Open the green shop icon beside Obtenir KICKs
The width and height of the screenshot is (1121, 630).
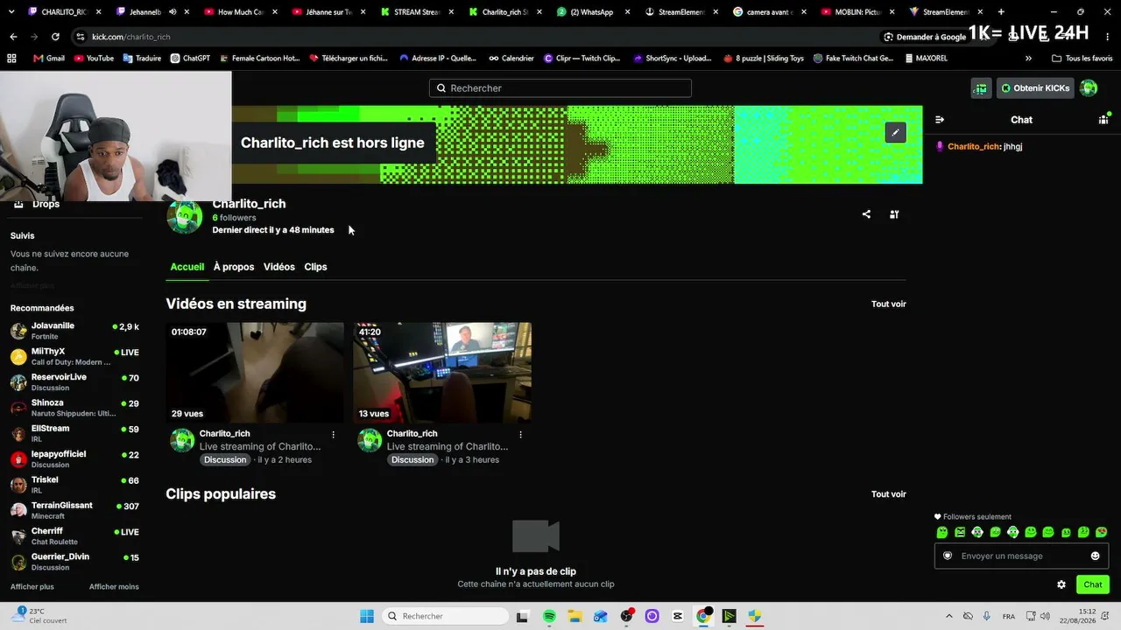pos(981,88)
